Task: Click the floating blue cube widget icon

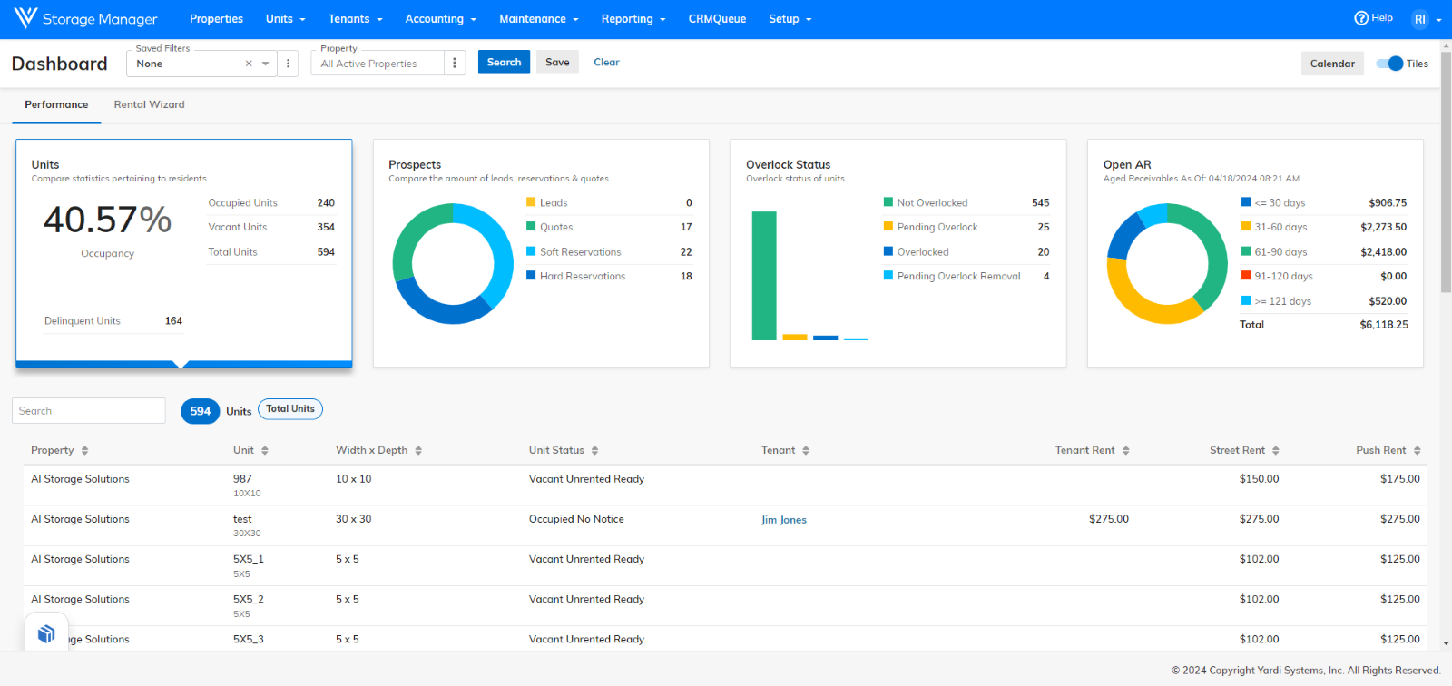Action: point(46,634)
